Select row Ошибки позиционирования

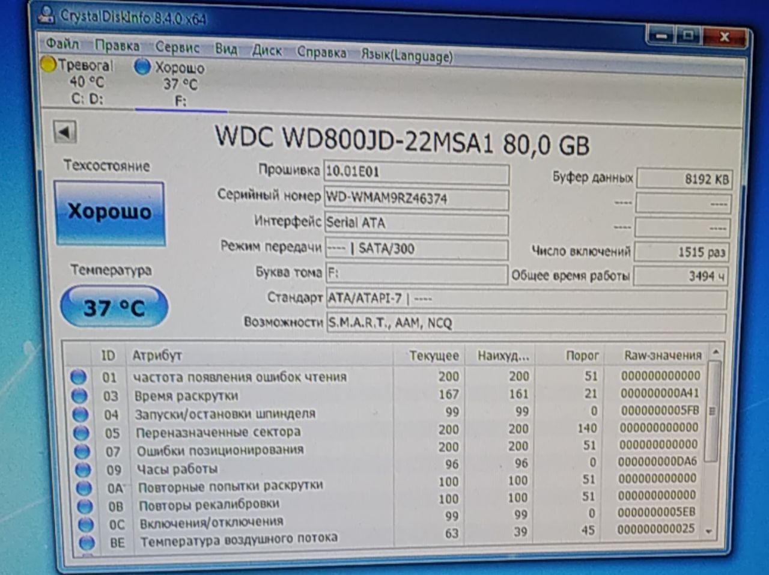(388, 448)
